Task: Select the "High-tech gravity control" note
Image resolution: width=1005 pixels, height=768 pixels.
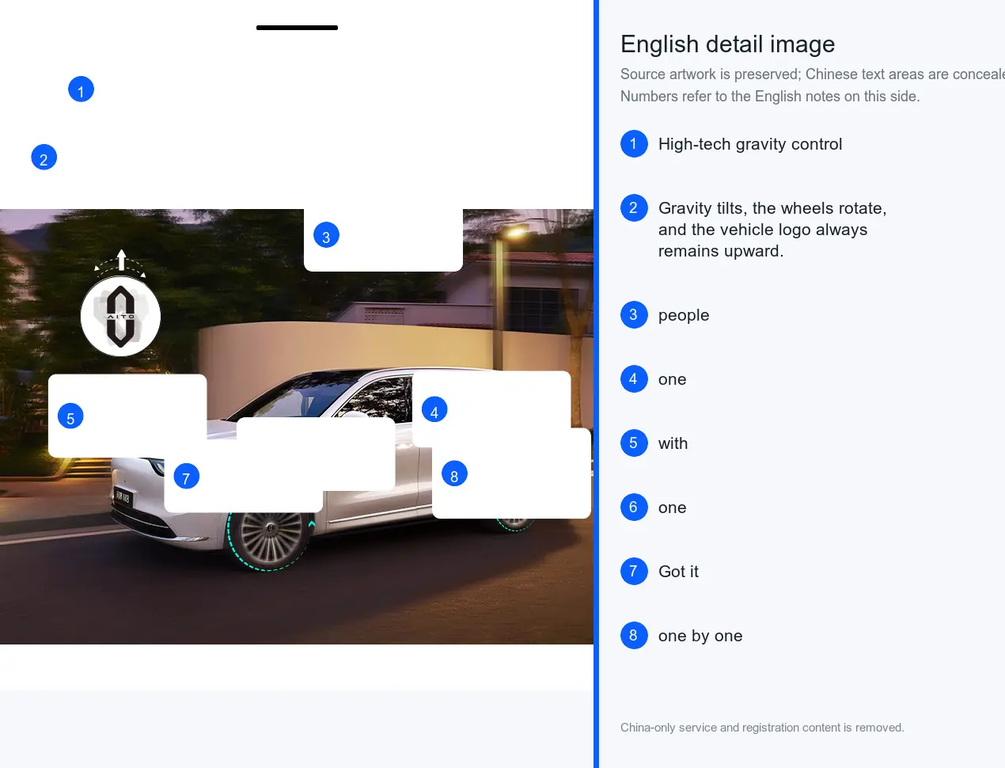Action: click(x=750, y=144)
